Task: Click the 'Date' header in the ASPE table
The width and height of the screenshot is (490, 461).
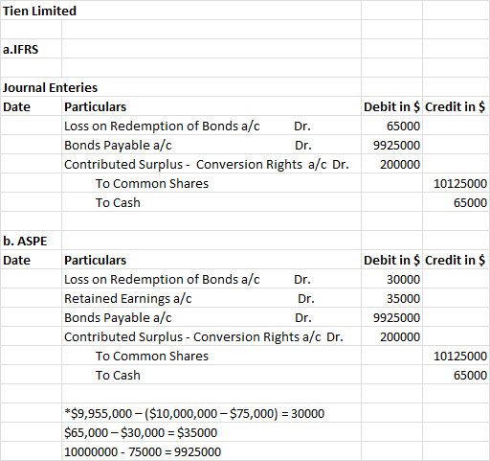Action: pos(31,260)
